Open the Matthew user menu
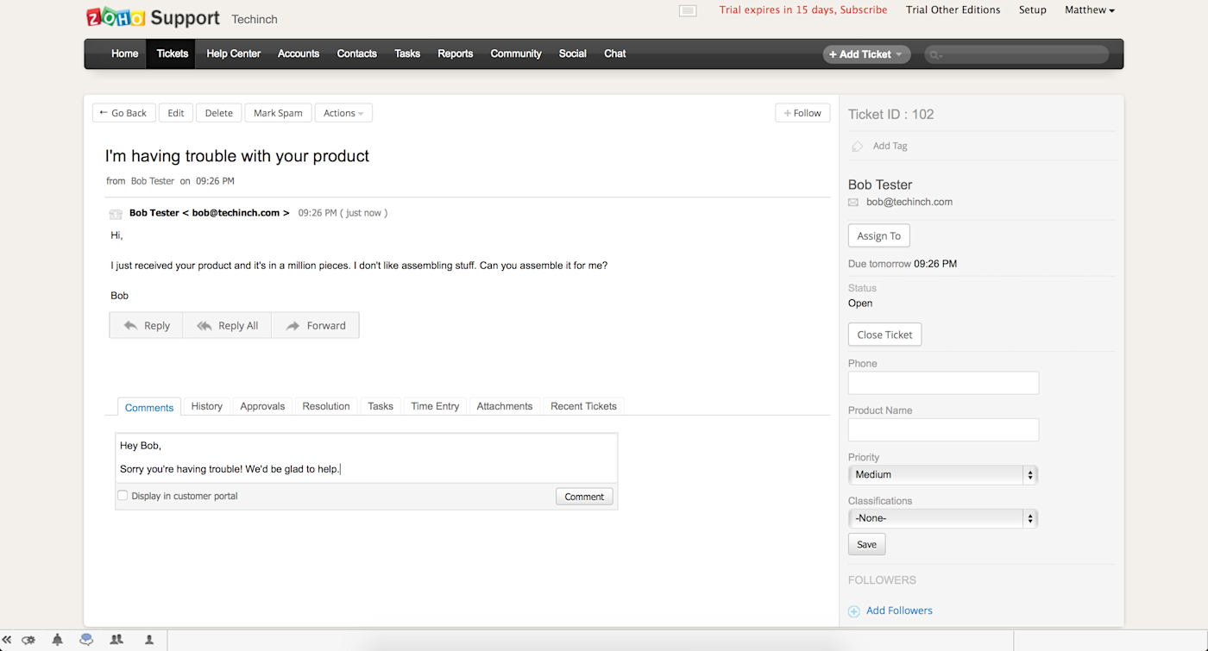The width and height of the screenshot is (1208, 651). click(1090, 10)
